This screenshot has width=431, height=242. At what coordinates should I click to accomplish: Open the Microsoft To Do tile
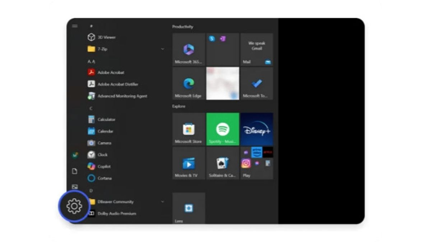tap(257, 84)
